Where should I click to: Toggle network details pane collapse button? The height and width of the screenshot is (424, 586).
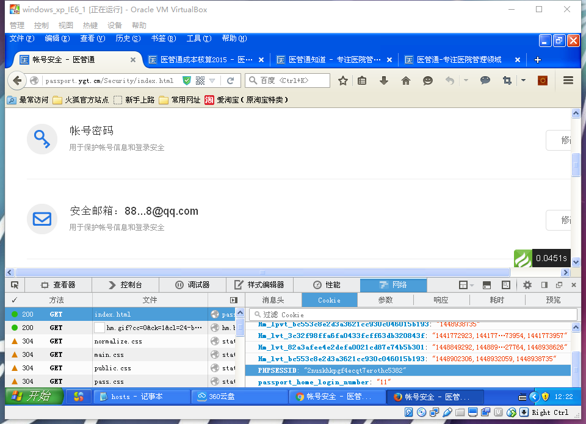pos(234,300)
